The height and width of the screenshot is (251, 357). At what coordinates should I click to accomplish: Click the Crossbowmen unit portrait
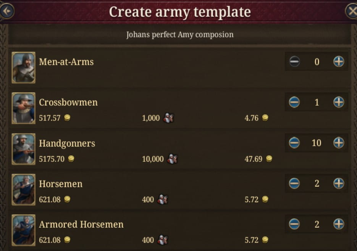point(24,108)
